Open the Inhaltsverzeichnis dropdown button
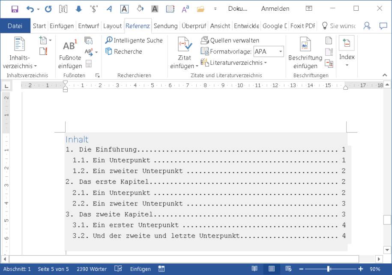Viewport: 392px width, 275px height. [x=20, y=53]
